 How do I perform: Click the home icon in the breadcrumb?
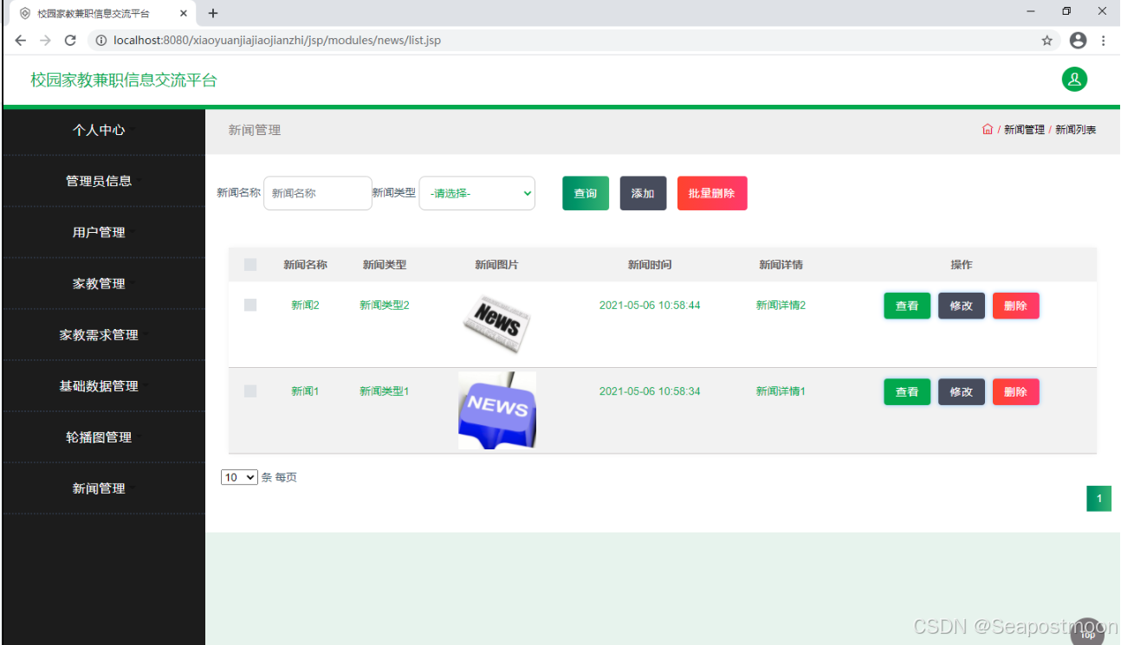click(x=988, y=128)
